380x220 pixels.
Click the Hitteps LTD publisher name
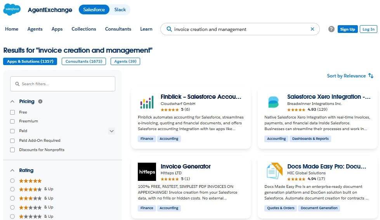click(x=171, y=173)
